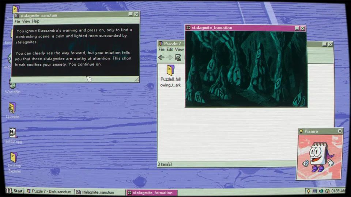Click the Up folder icon in Puzzle 7 toolbar
Viewport: 351px width, 197px height.
178,57
